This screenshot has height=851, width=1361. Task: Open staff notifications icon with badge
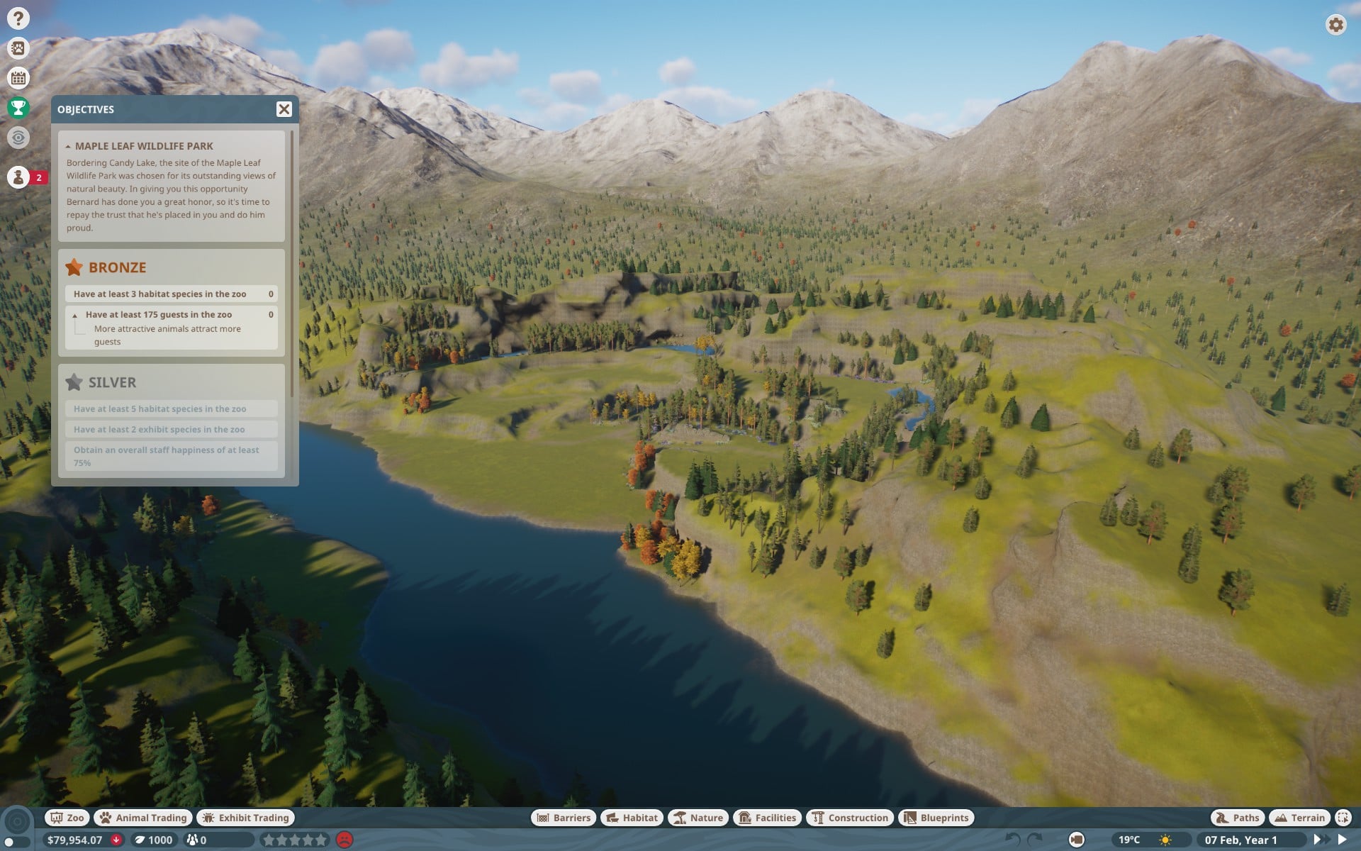click(19, 177)
